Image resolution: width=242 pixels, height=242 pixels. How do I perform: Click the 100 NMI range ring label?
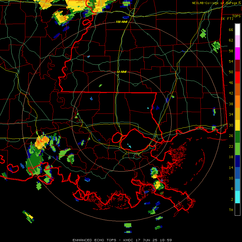click(x=122, y=22)
